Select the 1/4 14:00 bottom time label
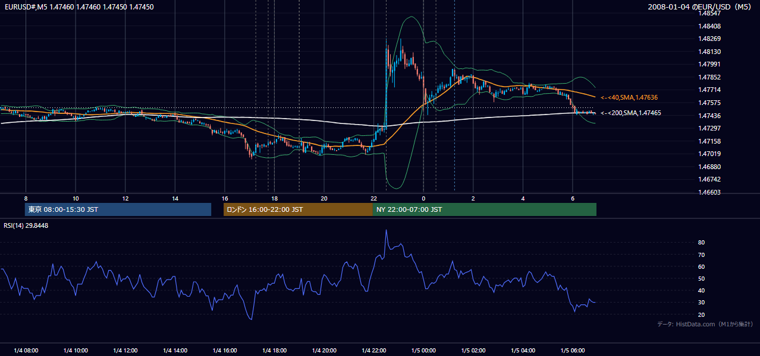Screen dimensions: 760x356 [175, 350]
